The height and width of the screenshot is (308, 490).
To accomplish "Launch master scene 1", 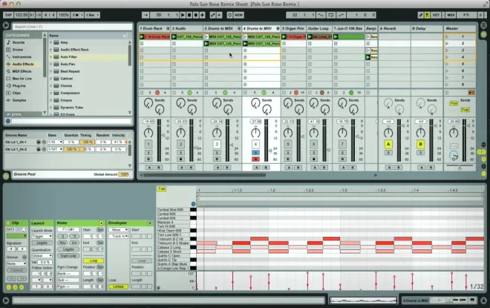I will (x=447, y=37).
